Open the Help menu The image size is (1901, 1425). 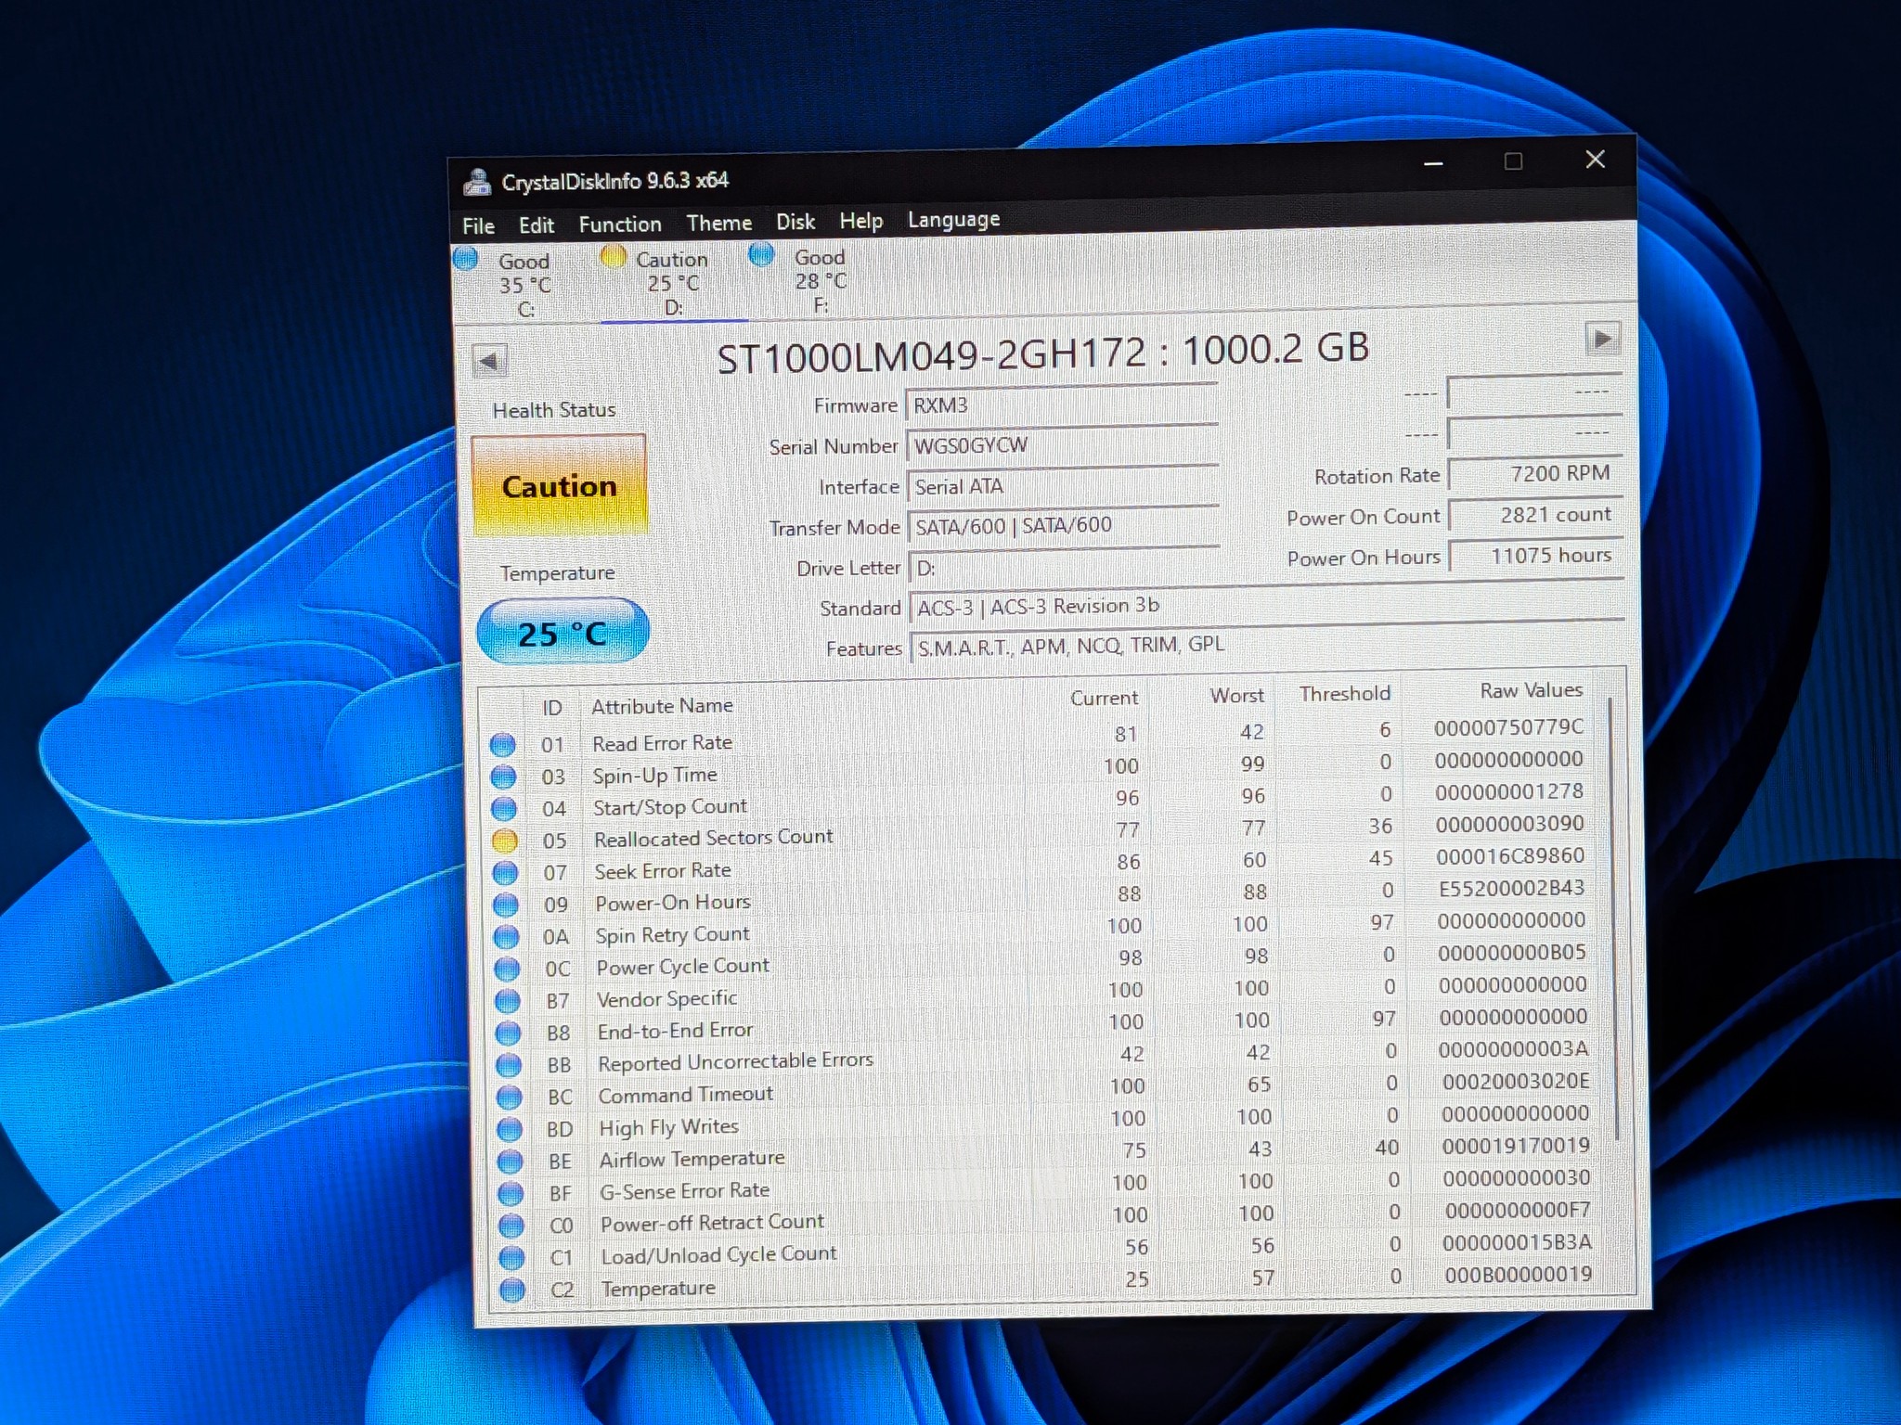[x=860, y=222]
